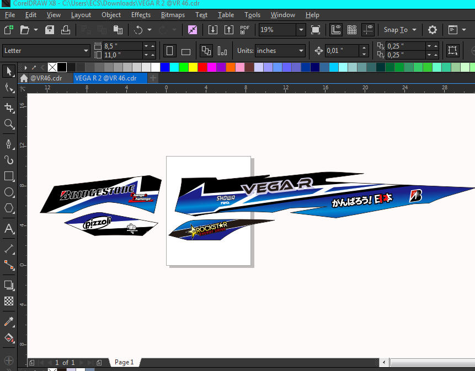Select the Pick tool
475x371 pixels.
click(x=8, y=72)
